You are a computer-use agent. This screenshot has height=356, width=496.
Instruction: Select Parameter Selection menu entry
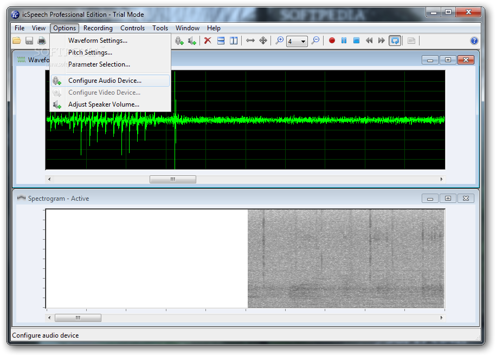[111, 64]
